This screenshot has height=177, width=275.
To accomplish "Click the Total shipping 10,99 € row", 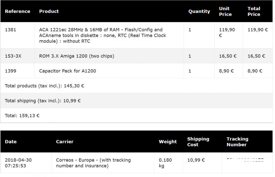I will pos(43,101).
